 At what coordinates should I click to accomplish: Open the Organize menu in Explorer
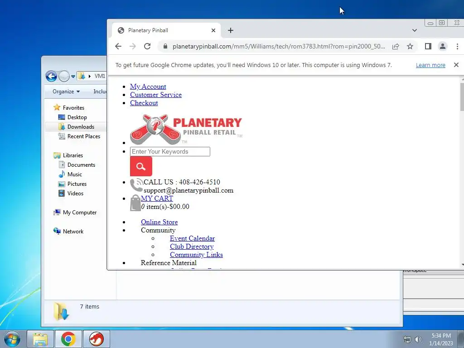(x=66, y=92)
